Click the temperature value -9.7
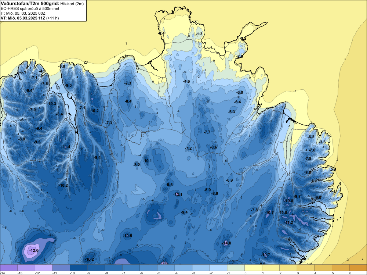367x275 pixels. (x=297, y=196)
